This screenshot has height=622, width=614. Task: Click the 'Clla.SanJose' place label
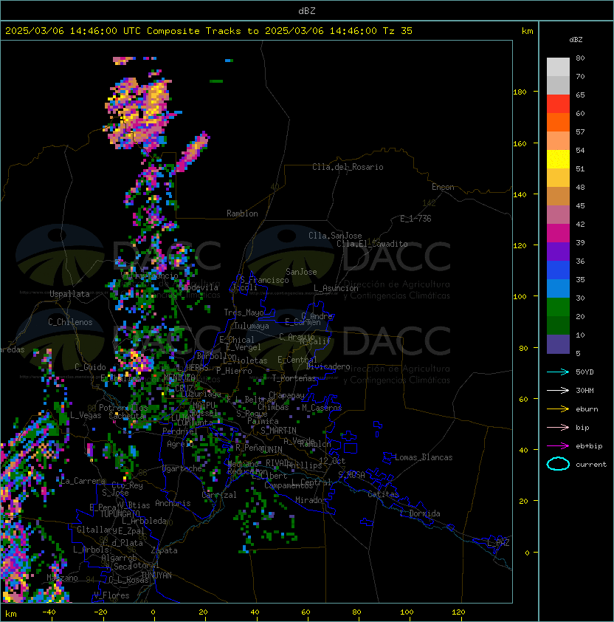335,236
